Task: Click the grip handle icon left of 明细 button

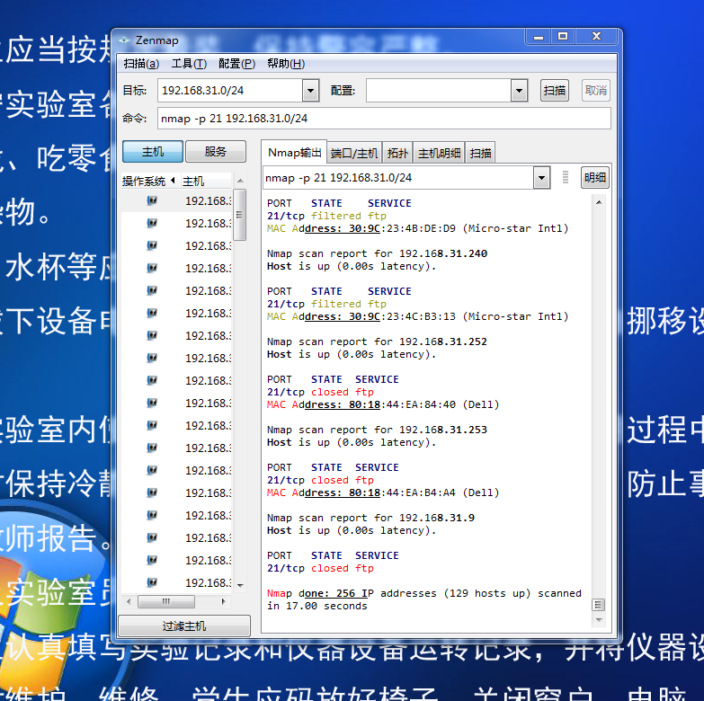Action: pos(566,177)
